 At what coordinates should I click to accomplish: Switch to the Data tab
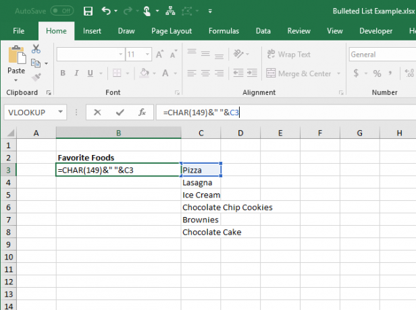(x=263, y=31)
